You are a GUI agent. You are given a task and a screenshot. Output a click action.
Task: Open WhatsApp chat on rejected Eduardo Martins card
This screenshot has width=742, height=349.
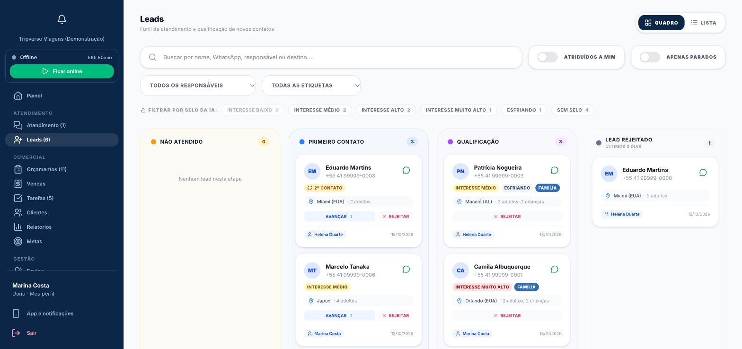pos(703,173)
